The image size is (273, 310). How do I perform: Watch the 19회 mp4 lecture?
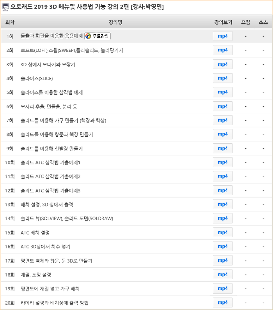click(223, 289)
